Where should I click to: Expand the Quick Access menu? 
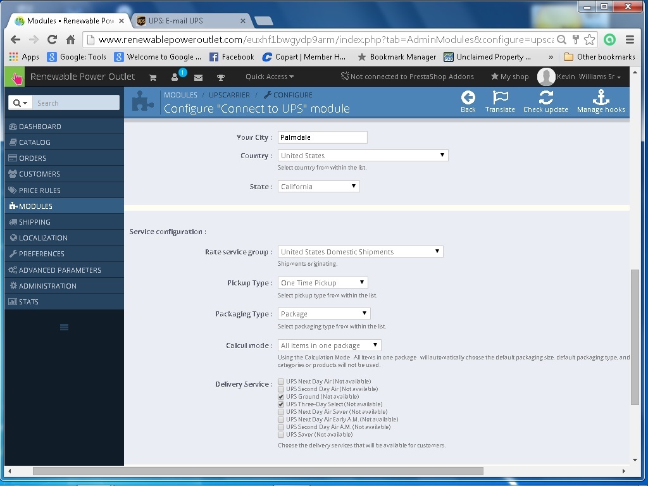coord(270,77)
